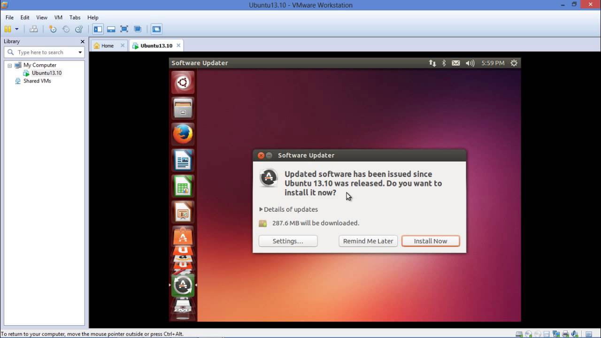Viewport: 601px width, 338px height.
Task: Open the network indicator in Ubuntu panel
Action: (432, 63)
